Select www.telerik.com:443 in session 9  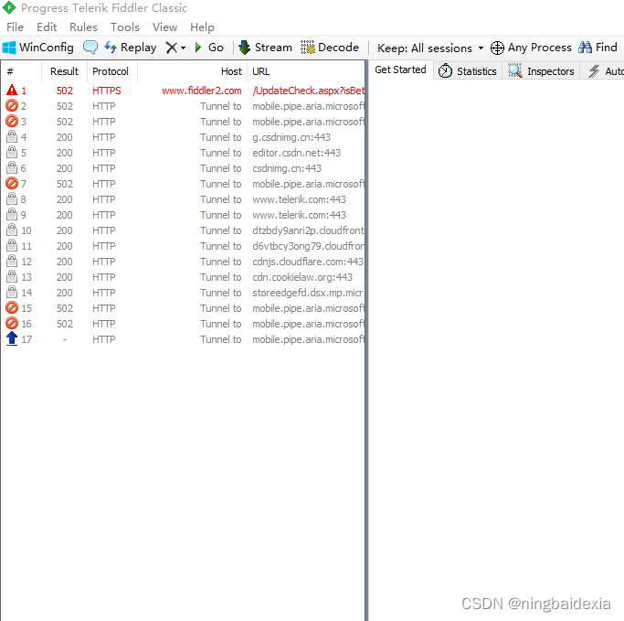coord(300,215)
